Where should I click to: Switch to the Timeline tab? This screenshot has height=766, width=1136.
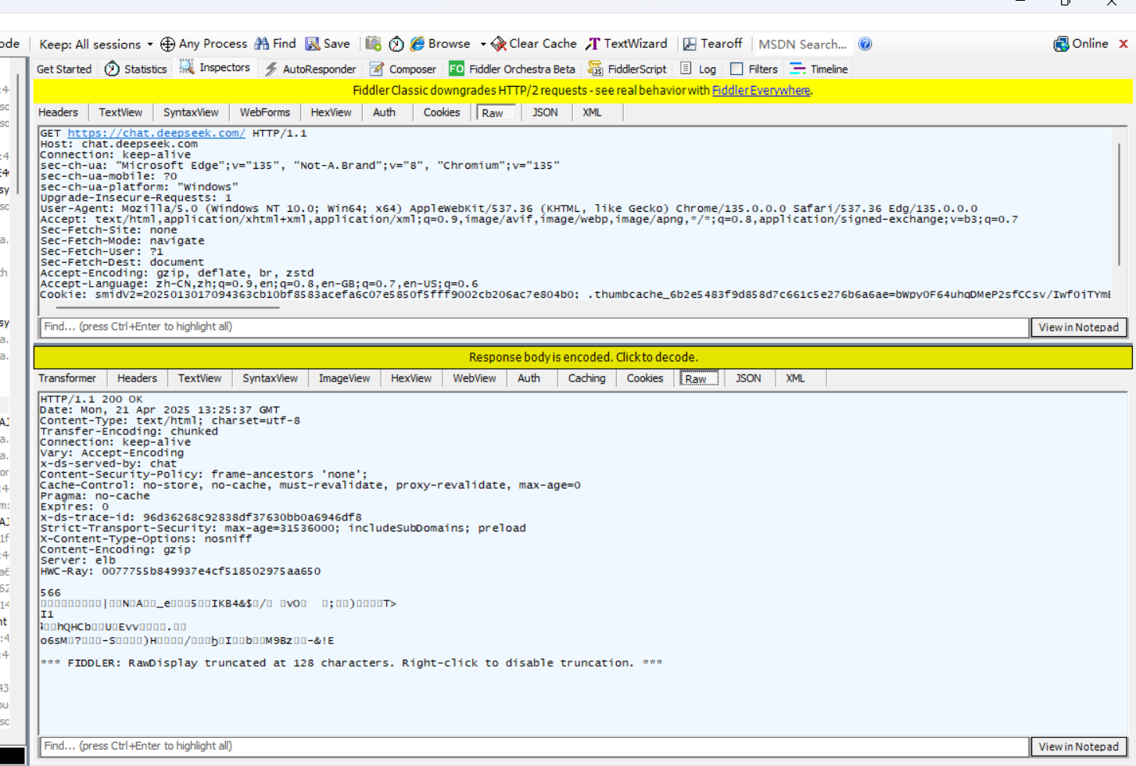coord(819,69)
